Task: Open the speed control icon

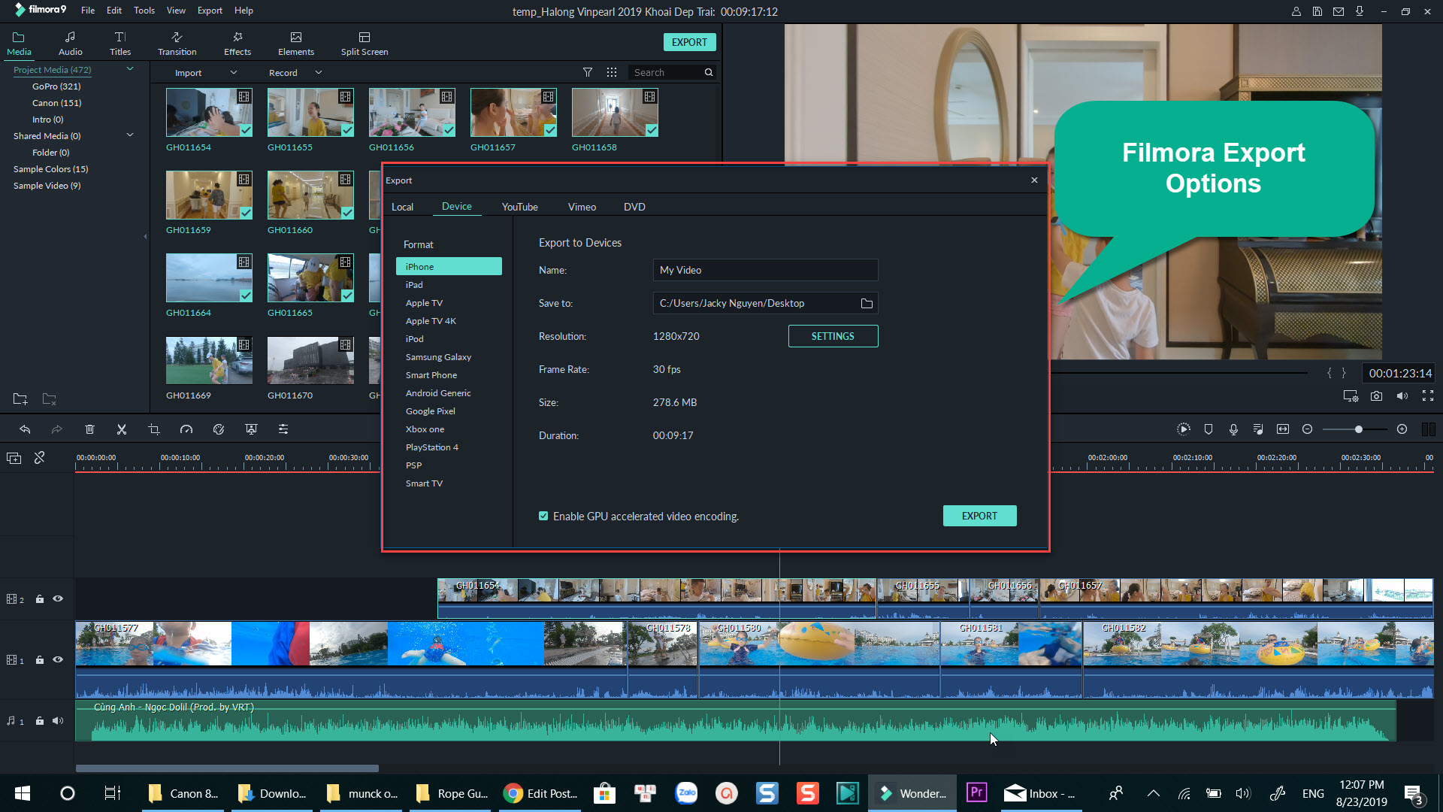Action: [186, 429]
